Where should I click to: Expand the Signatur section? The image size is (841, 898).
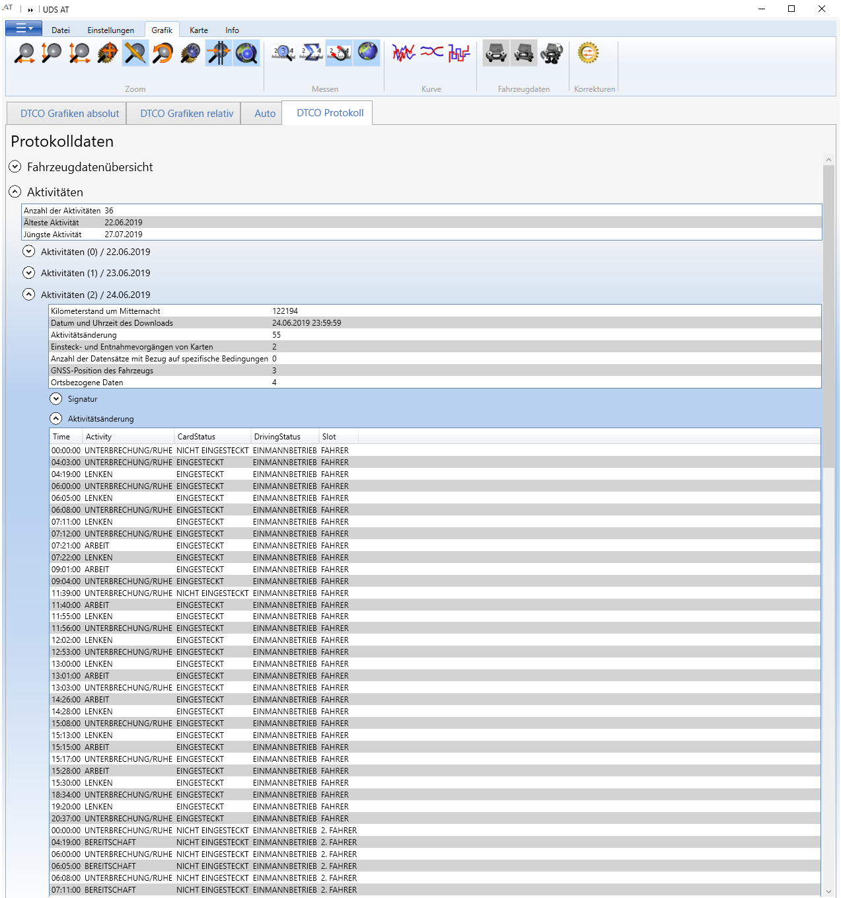pos(56,399)
